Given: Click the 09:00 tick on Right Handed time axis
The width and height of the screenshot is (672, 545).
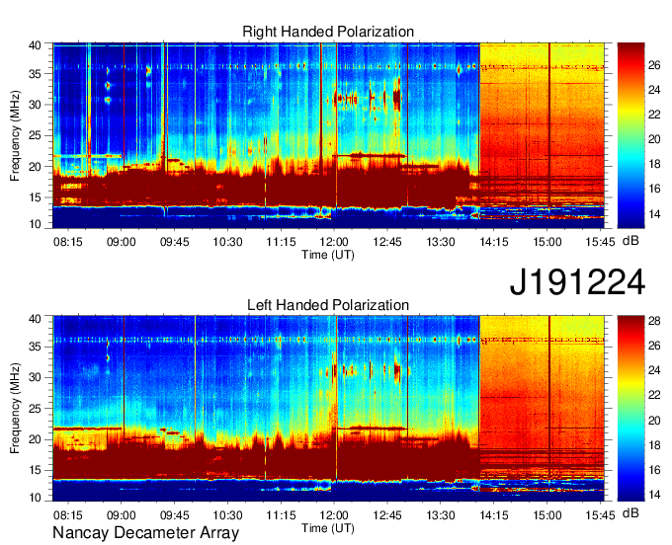Looking at the screenshot, I should coord(122,242).
